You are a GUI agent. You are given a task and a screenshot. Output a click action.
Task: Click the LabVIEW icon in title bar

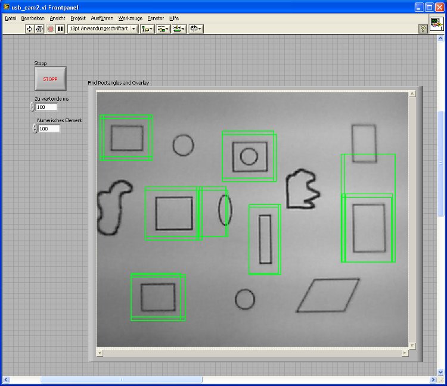tap(7, 7)
